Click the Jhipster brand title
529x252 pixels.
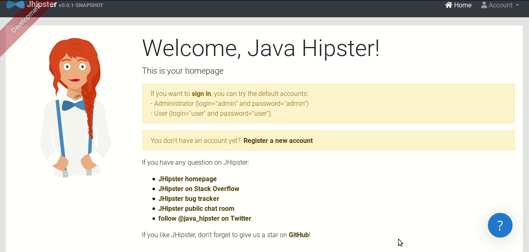coord(42,5)
